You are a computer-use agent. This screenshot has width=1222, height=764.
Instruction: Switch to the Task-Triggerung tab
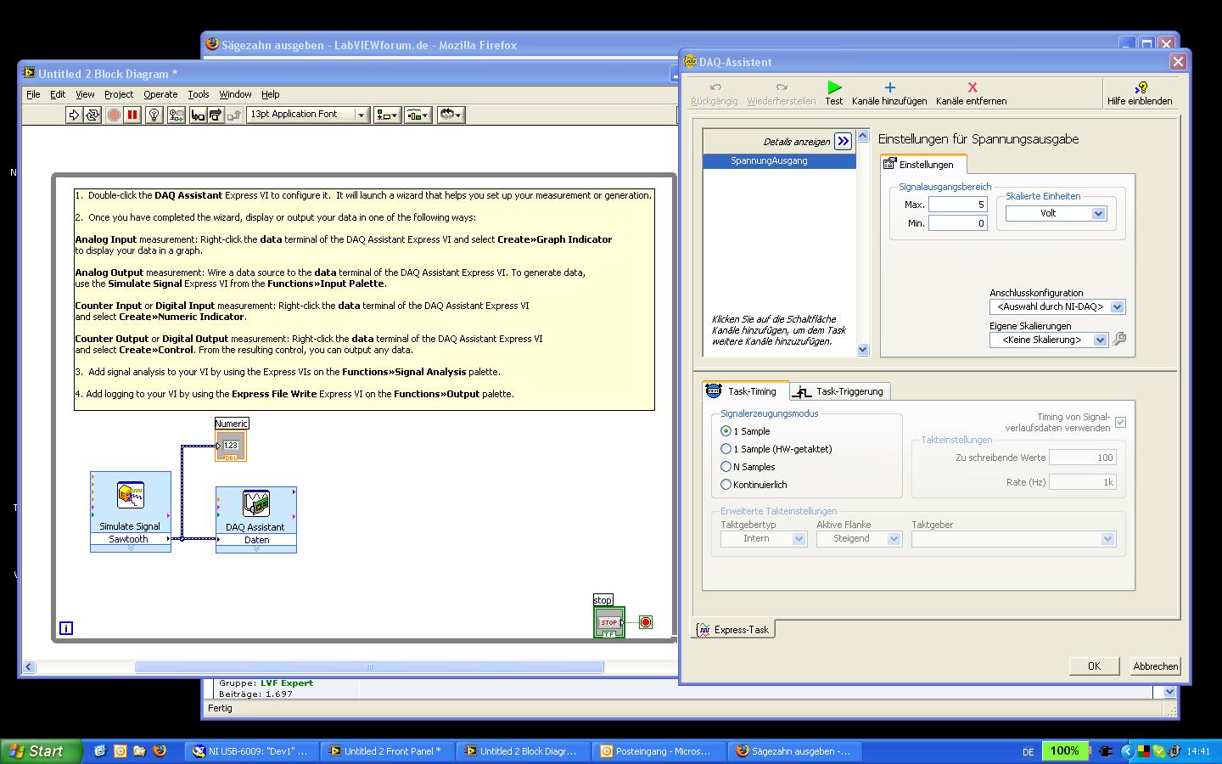click(x=840, y=391)
